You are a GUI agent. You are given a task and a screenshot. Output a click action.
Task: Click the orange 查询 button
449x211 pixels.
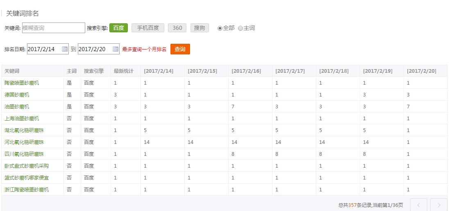180,49
